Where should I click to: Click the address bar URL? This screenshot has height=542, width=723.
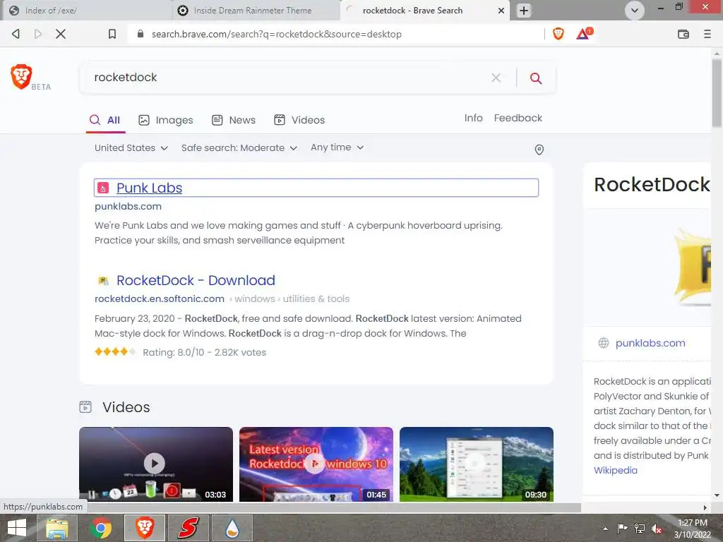pos(277,34)
